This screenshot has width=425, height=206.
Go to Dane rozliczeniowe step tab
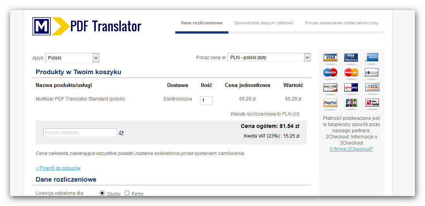coord(202,23)
